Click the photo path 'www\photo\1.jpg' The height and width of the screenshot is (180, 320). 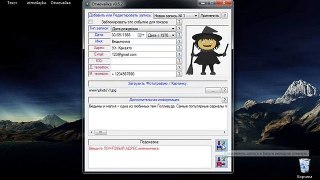102,90
